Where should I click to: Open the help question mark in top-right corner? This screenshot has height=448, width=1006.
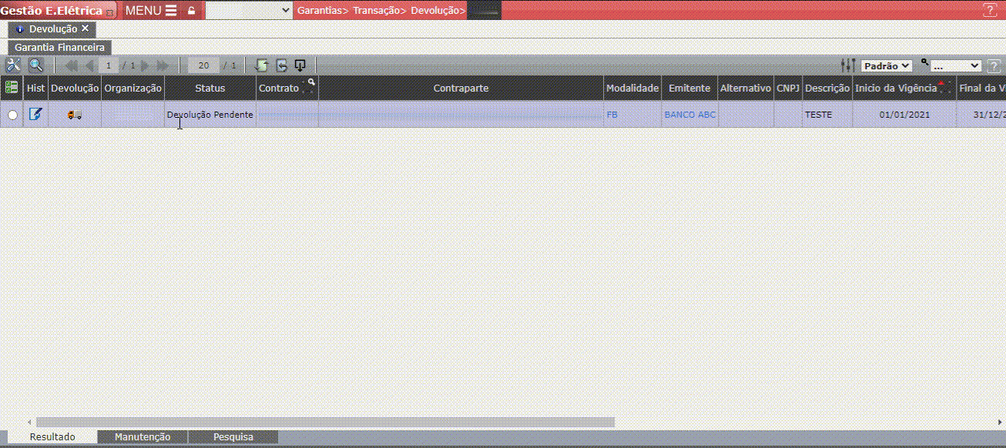point(990,10)
